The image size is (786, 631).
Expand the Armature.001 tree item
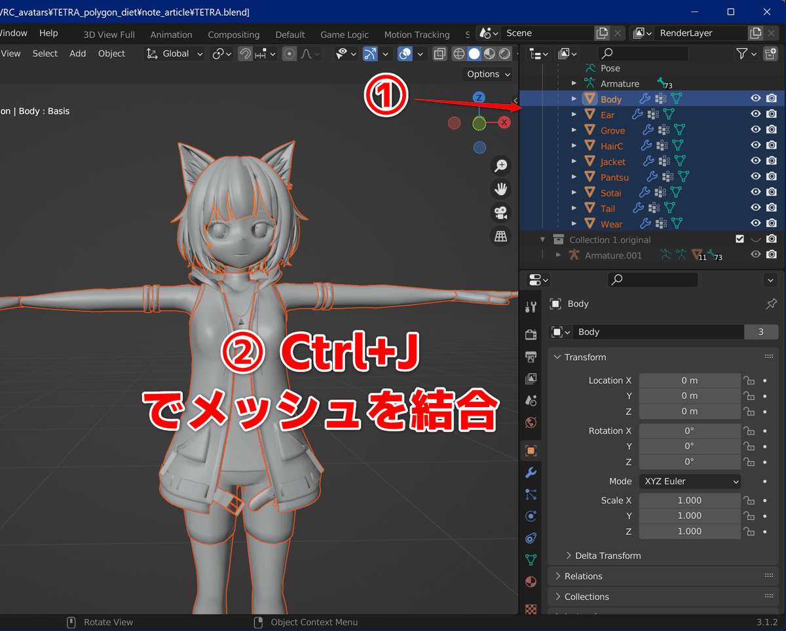558,255
